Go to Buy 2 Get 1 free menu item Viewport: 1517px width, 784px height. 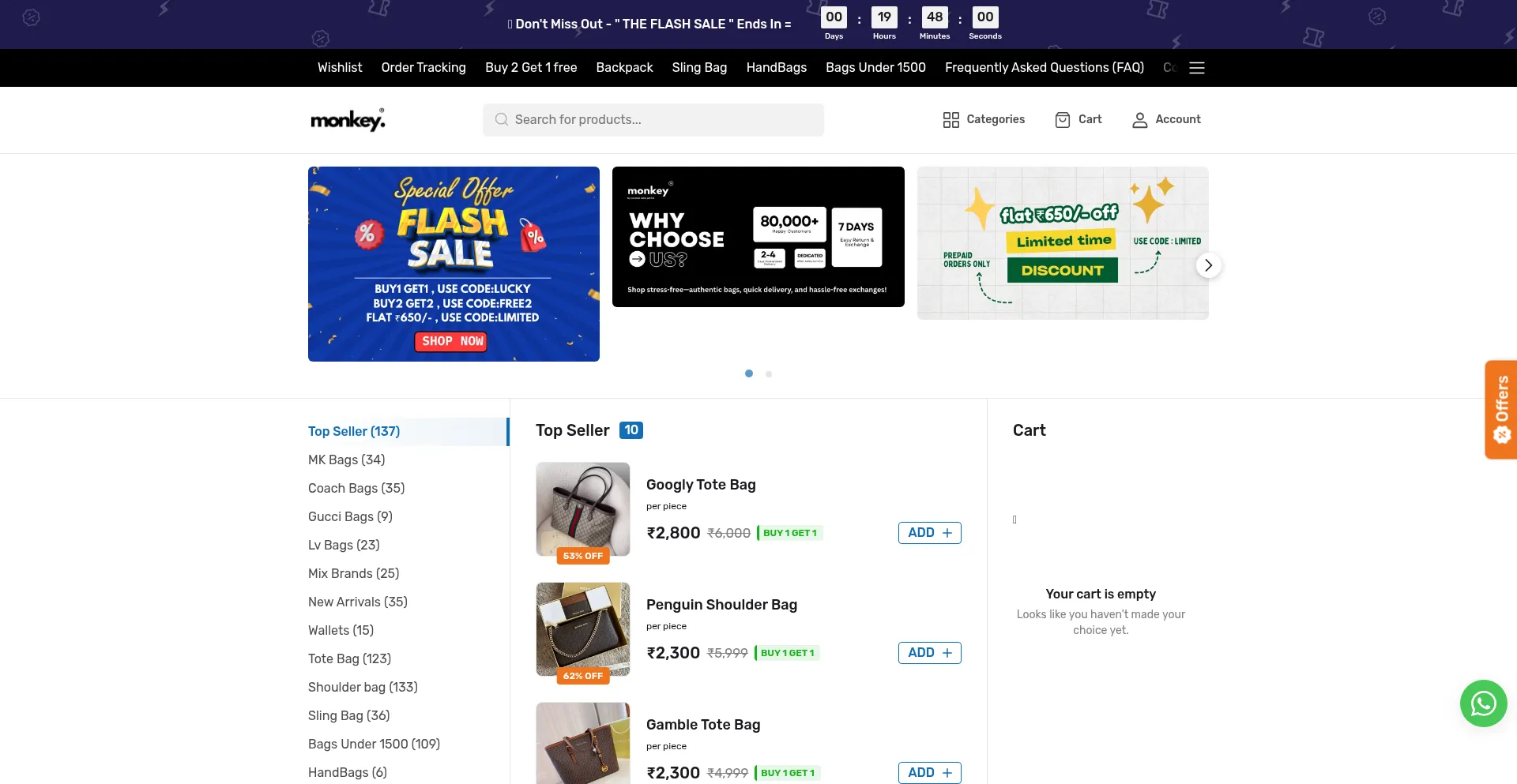(531, 68)
